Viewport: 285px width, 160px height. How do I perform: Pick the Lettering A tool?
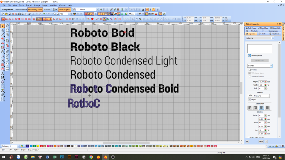3,73
